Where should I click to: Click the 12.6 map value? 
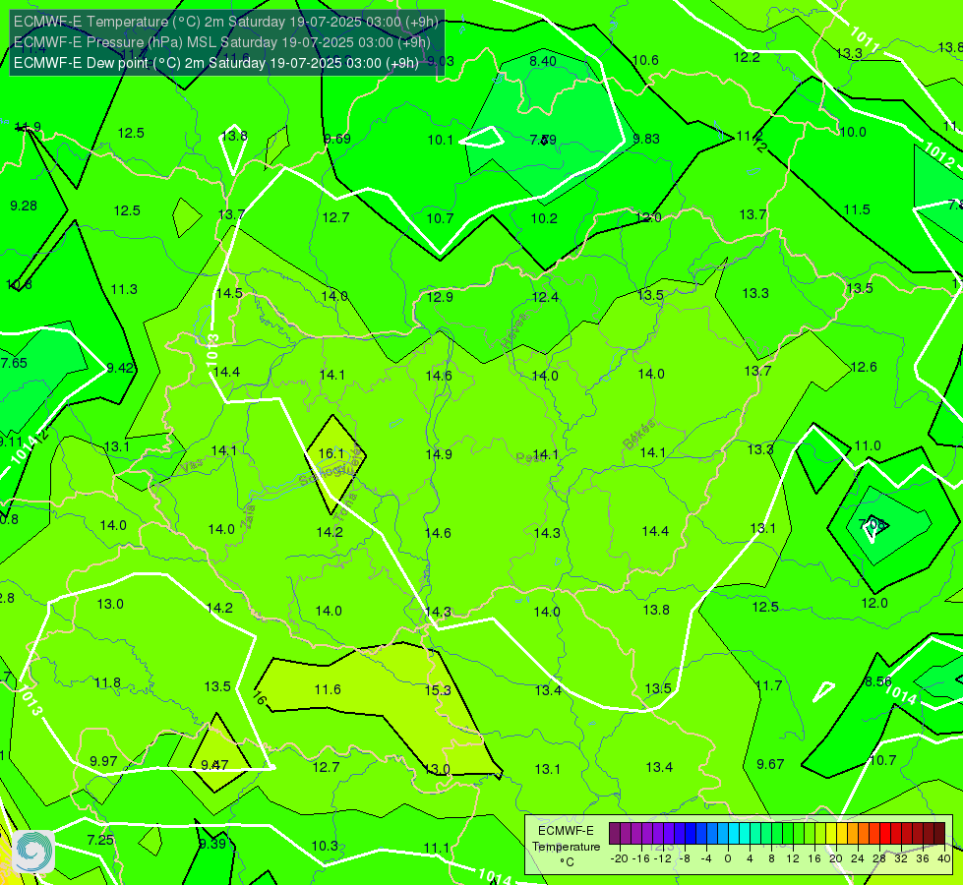(864, 367)
